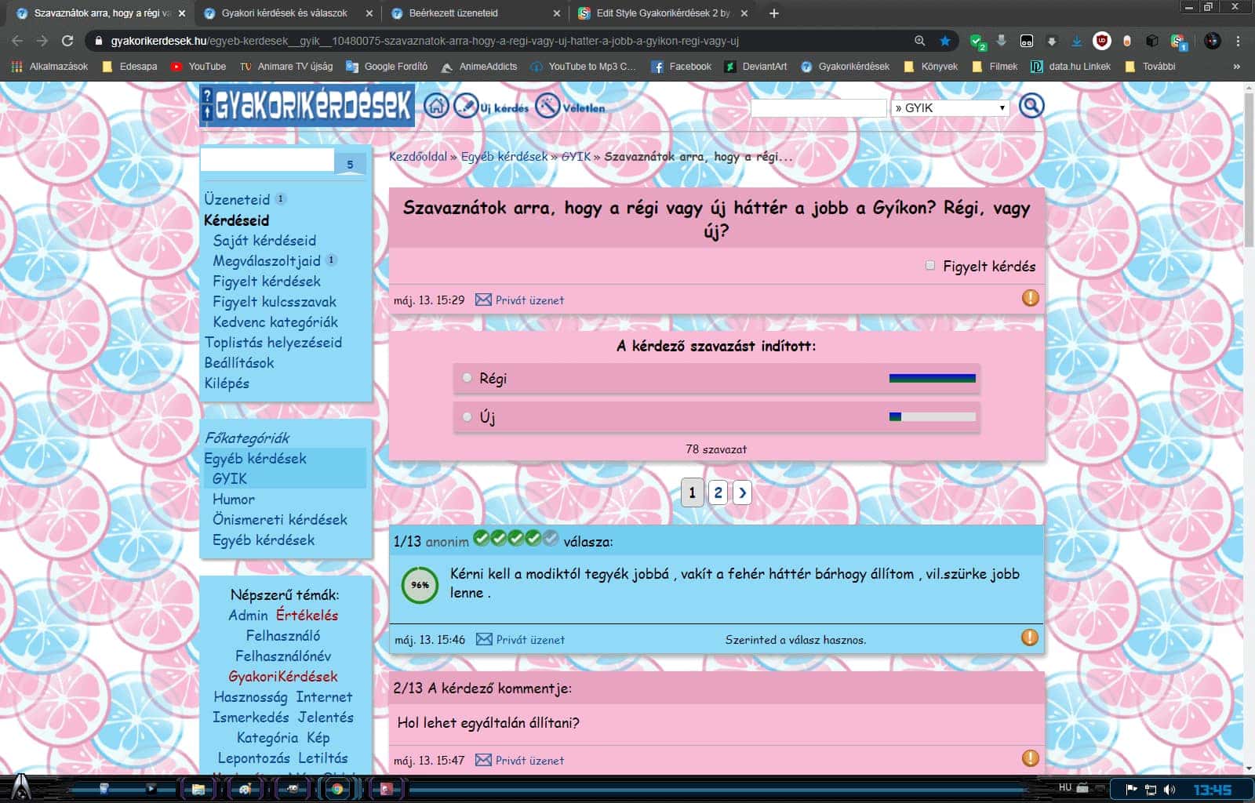This screenshot has width=1255, height=803.
Task: Click the home icon in site header
Action: (x=436, y=106)
